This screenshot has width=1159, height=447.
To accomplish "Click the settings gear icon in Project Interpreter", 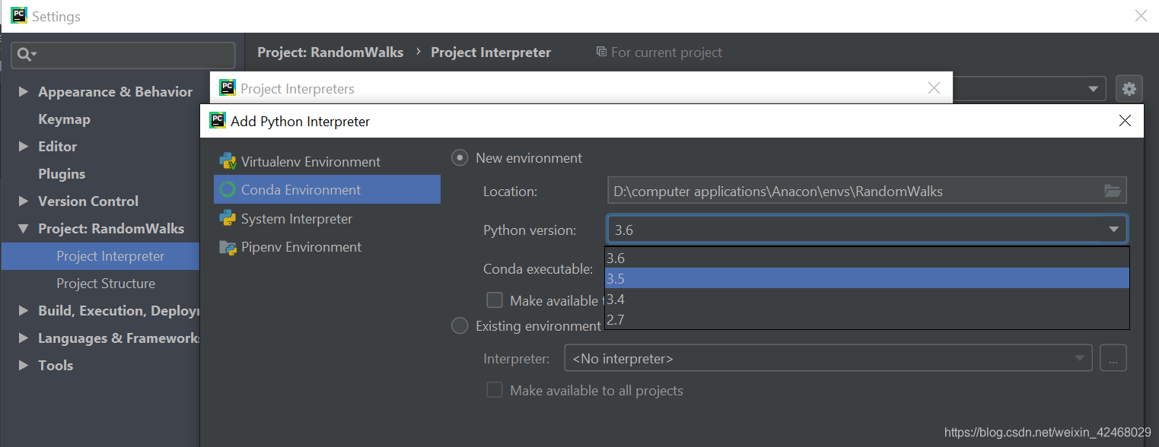I will pos(1129,89).
